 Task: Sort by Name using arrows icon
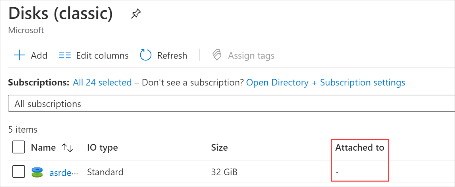pos(67,148)
